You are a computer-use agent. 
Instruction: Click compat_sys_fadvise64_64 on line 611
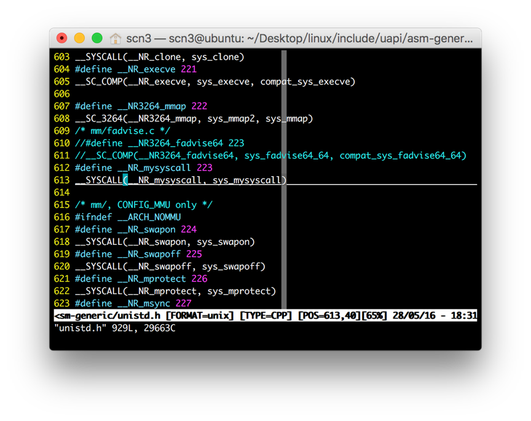(x=400, y=155)
